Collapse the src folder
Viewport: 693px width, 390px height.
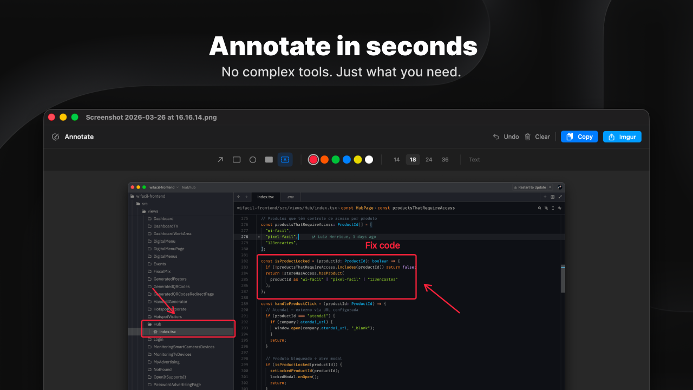[142, 204]
